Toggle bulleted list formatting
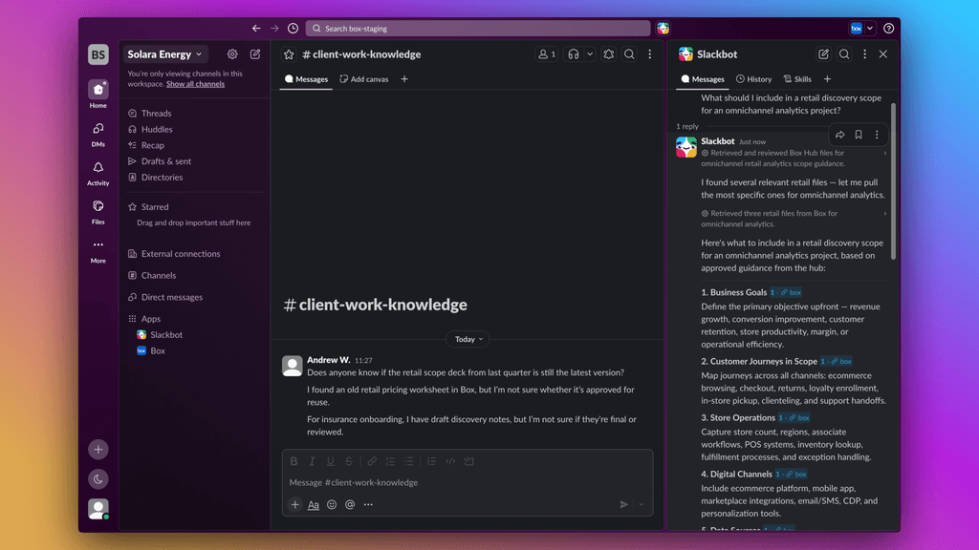 [x=409, y=461]
